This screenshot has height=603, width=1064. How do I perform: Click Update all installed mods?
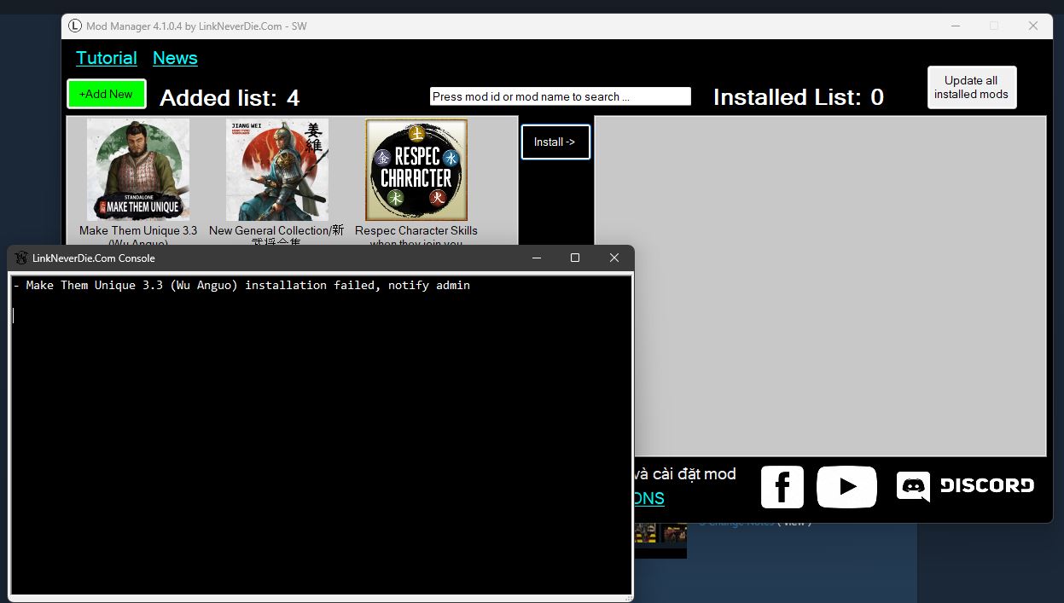[x=971, y=87]
